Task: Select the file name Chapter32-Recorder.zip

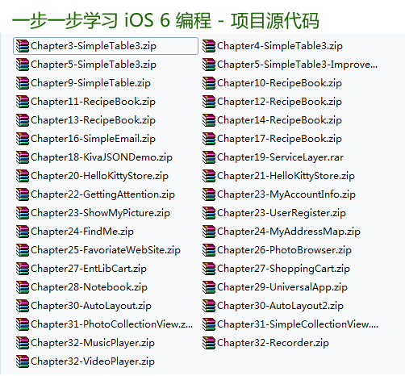Action: coord(273,343)
